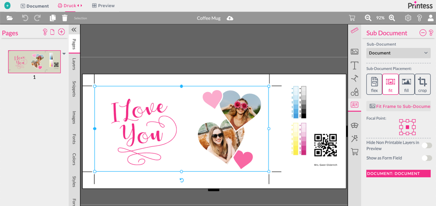The width and height of the screenshot is (436, 206).
Task: Open the Snippets side tab
Action: pos(74,89)
